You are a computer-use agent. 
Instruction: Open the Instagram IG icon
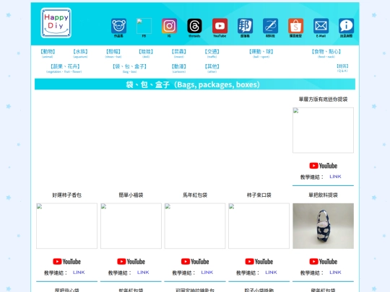169,26
